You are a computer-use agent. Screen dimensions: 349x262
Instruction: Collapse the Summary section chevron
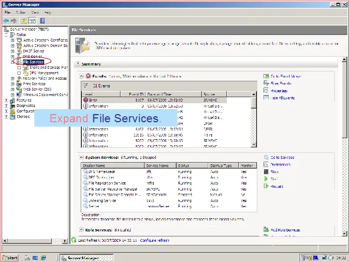point(77,64)
